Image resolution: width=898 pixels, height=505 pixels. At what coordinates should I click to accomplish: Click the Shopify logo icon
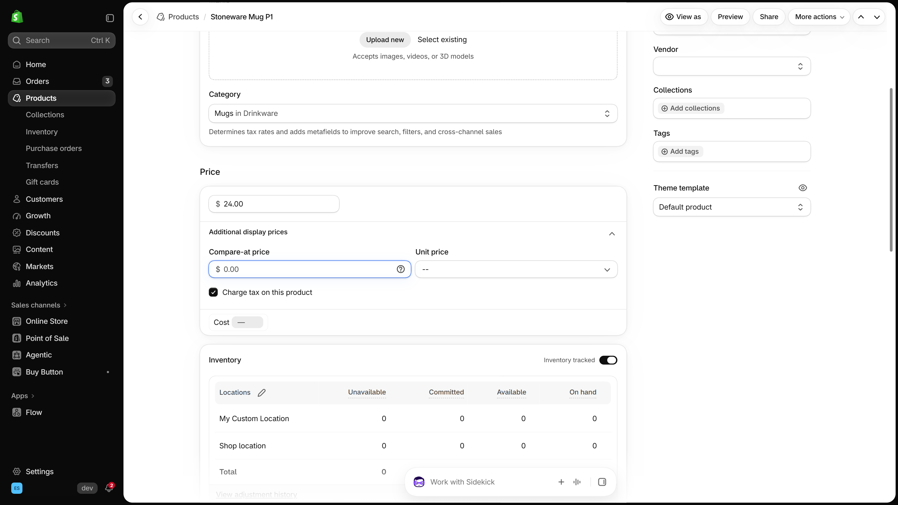[x=17, y=17]
